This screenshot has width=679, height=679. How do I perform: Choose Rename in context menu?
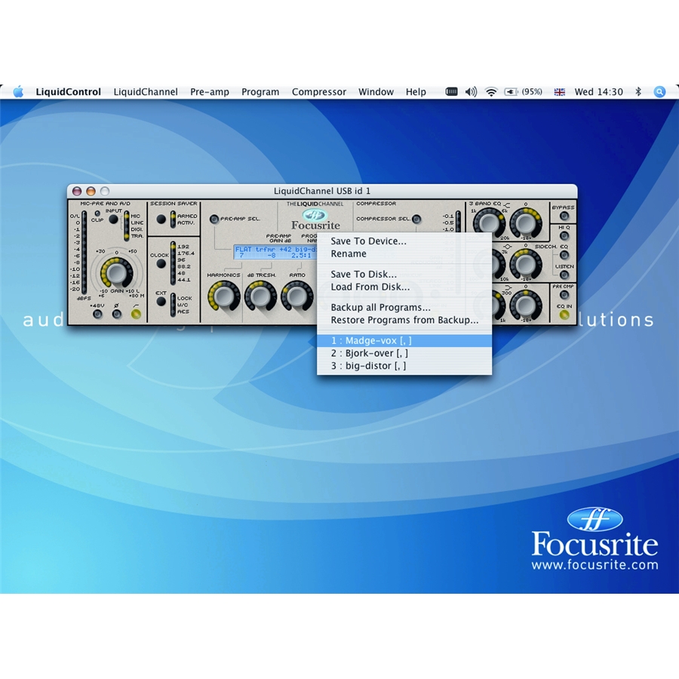point(404,253)
